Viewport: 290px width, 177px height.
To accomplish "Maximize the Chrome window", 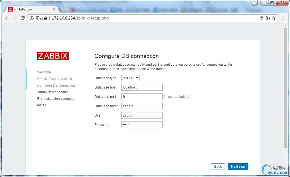I will pyautogui.click(x=272, y=3).
